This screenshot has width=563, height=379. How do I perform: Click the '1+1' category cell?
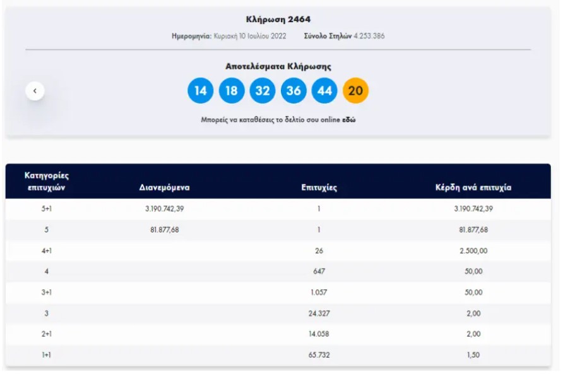(x=46, y=355)
